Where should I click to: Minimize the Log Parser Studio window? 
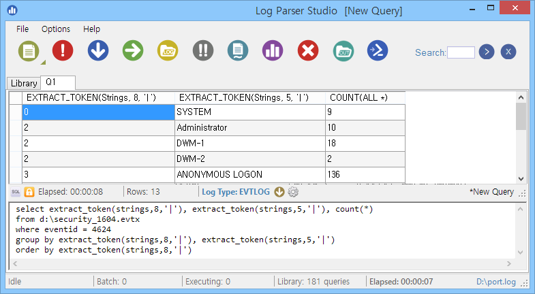pos(472,9)
